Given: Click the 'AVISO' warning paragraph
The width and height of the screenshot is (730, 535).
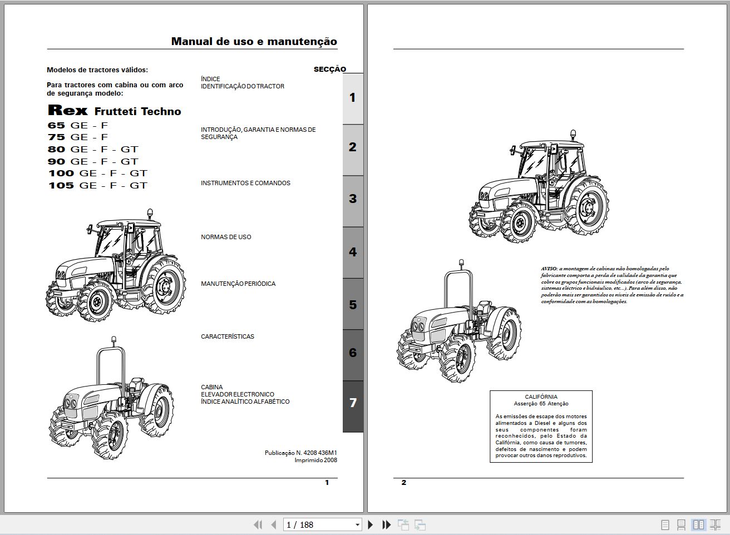Looking at the screenshot, I should point(612,285).
